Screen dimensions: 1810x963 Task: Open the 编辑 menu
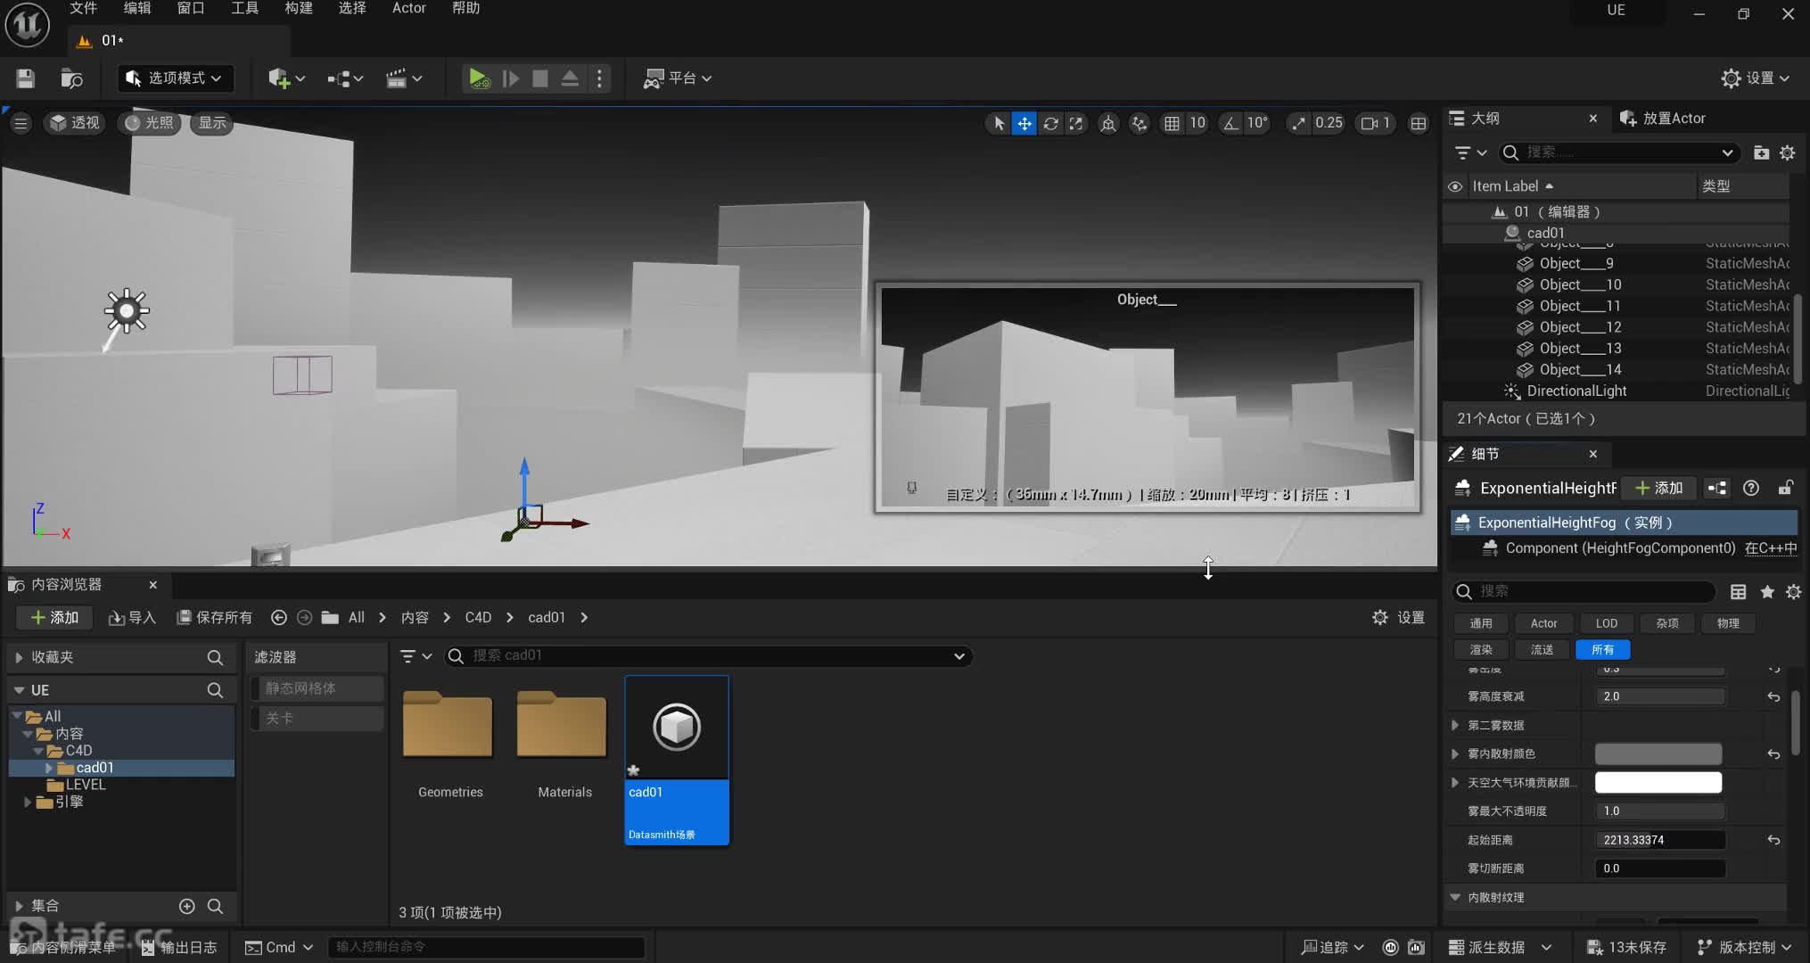pyautogui.click(x=137, y=8)
